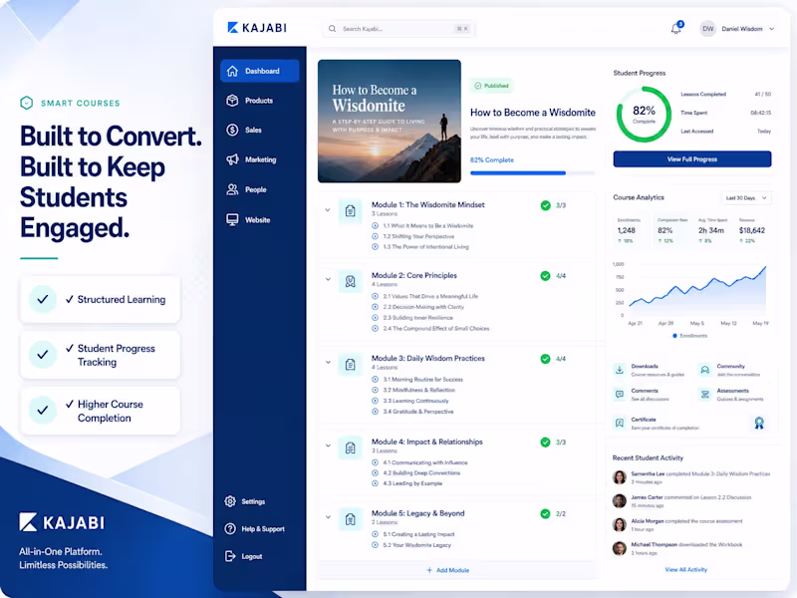The height and width of the screenshot is (598, 797).
Task: Click the enrollments line chart
Action: (x=696, y=290)
